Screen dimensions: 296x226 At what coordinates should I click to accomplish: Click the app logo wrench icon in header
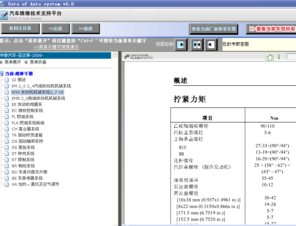pyautogui.click(x=4, y=15)
